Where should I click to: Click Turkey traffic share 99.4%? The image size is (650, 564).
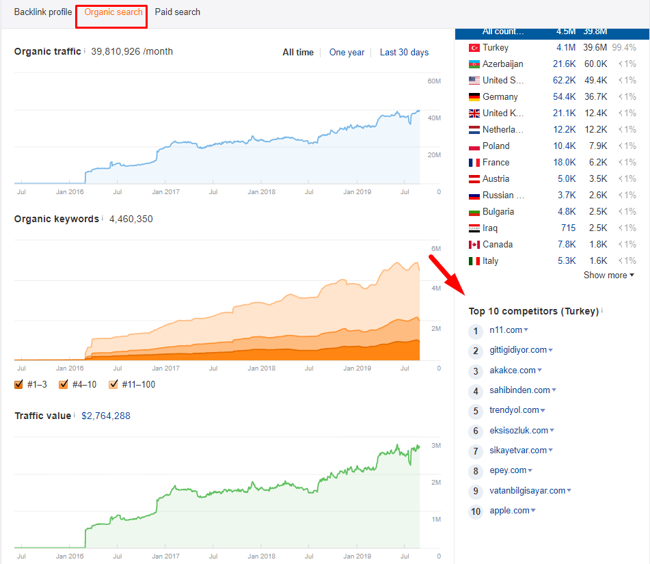tap(624, 47)
